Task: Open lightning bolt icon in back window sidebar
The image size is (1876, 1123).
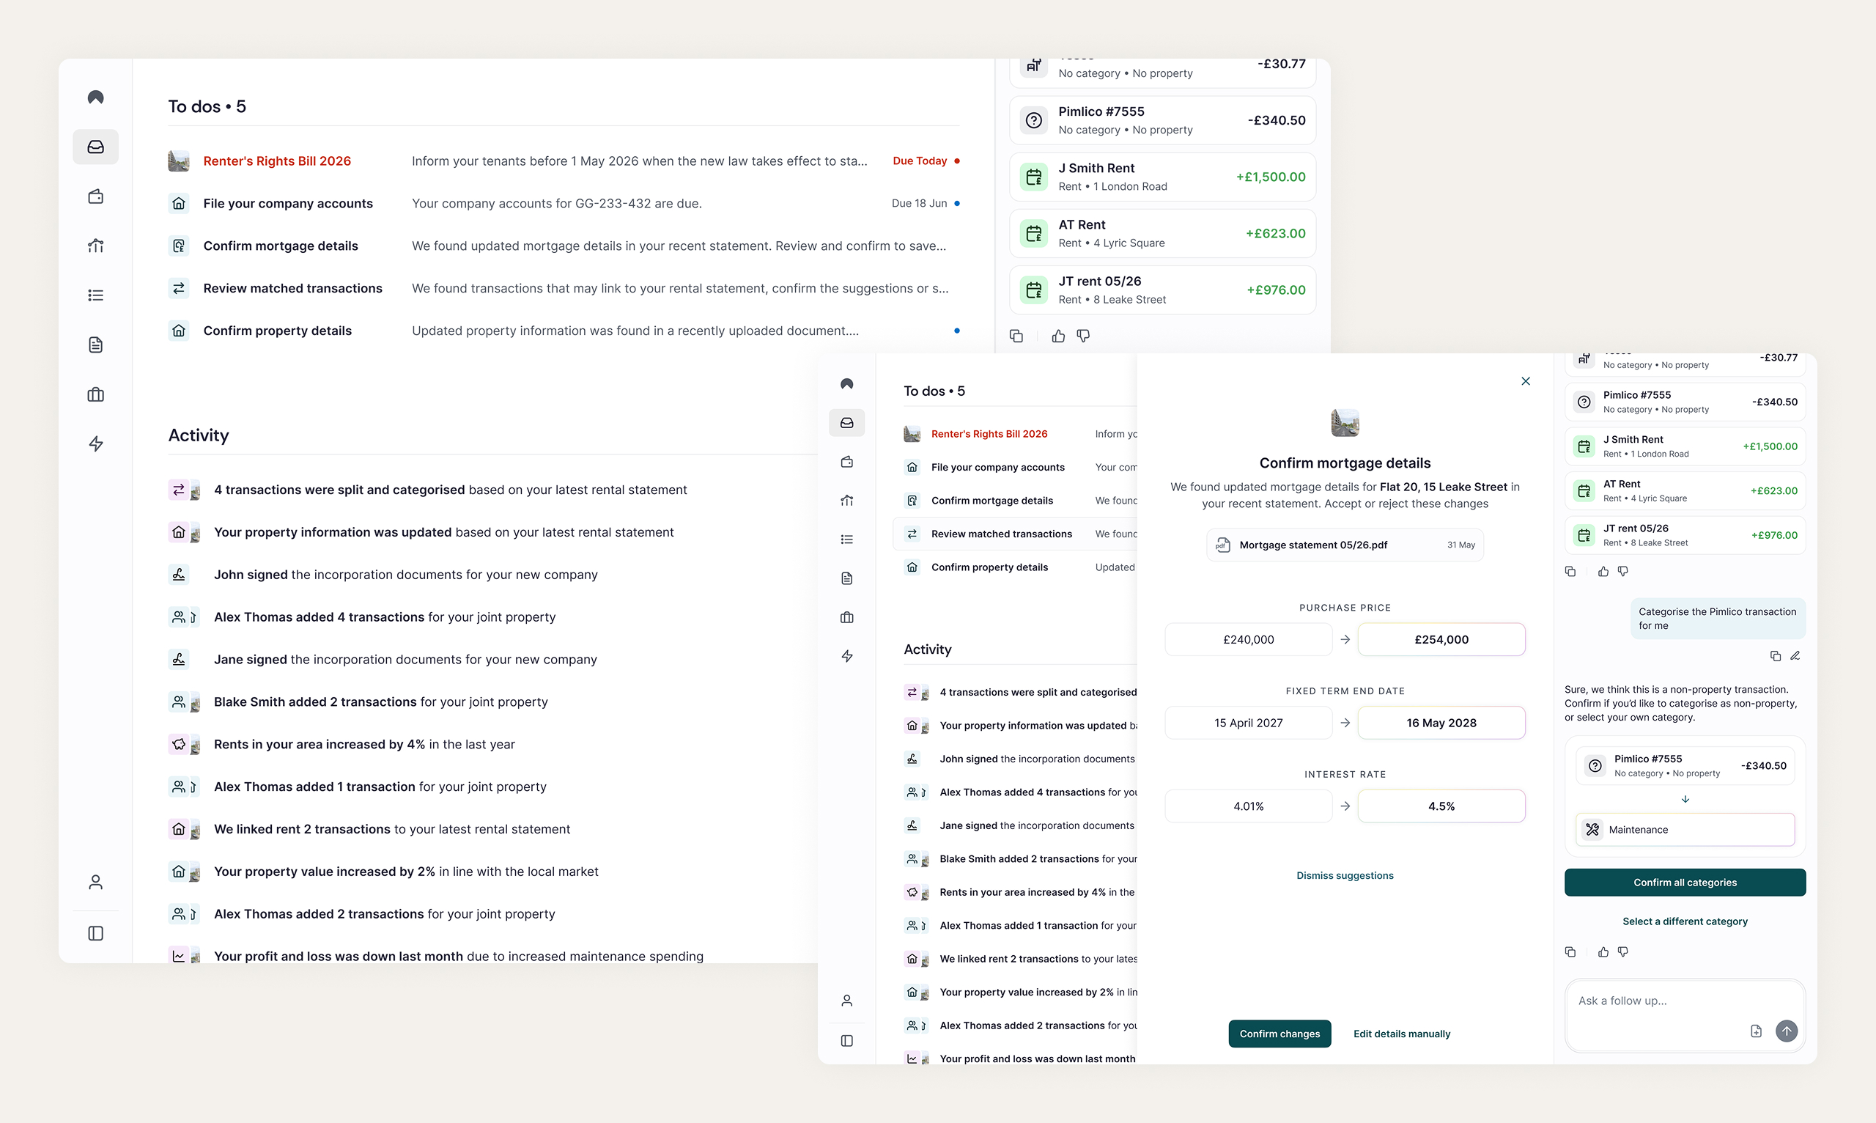Action: (95, 443)
